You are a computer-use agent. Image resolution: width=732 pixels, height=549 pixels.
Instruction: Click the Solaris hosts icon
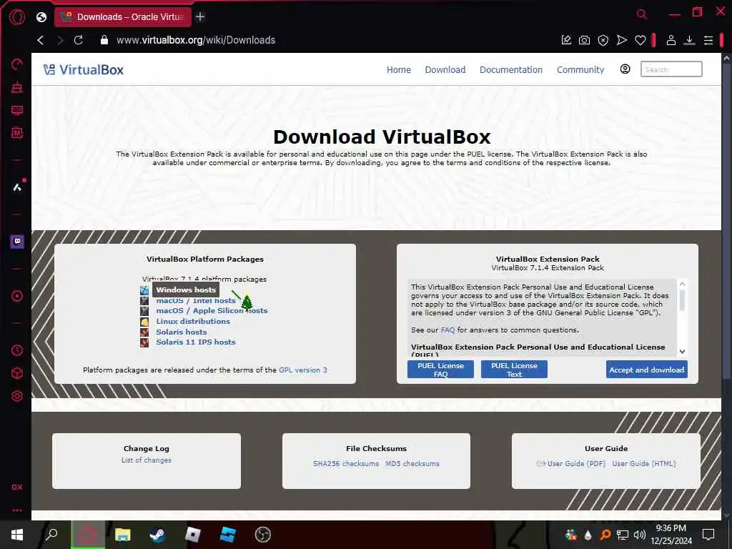coord(144,332)
